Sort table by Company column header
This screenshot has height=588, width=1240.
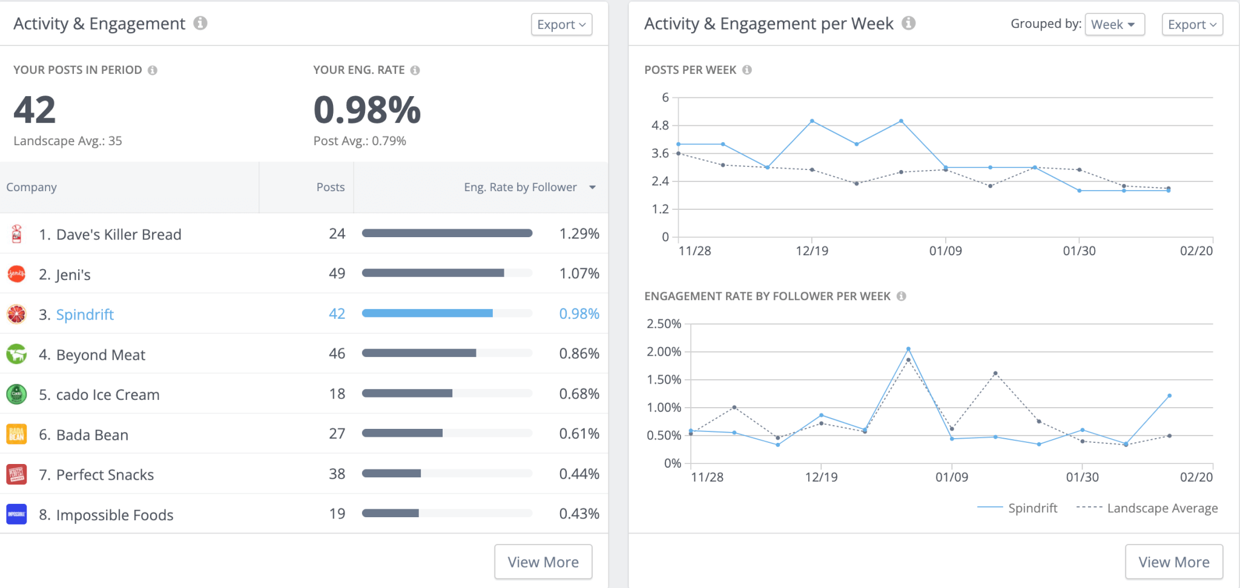coord(31,187)
